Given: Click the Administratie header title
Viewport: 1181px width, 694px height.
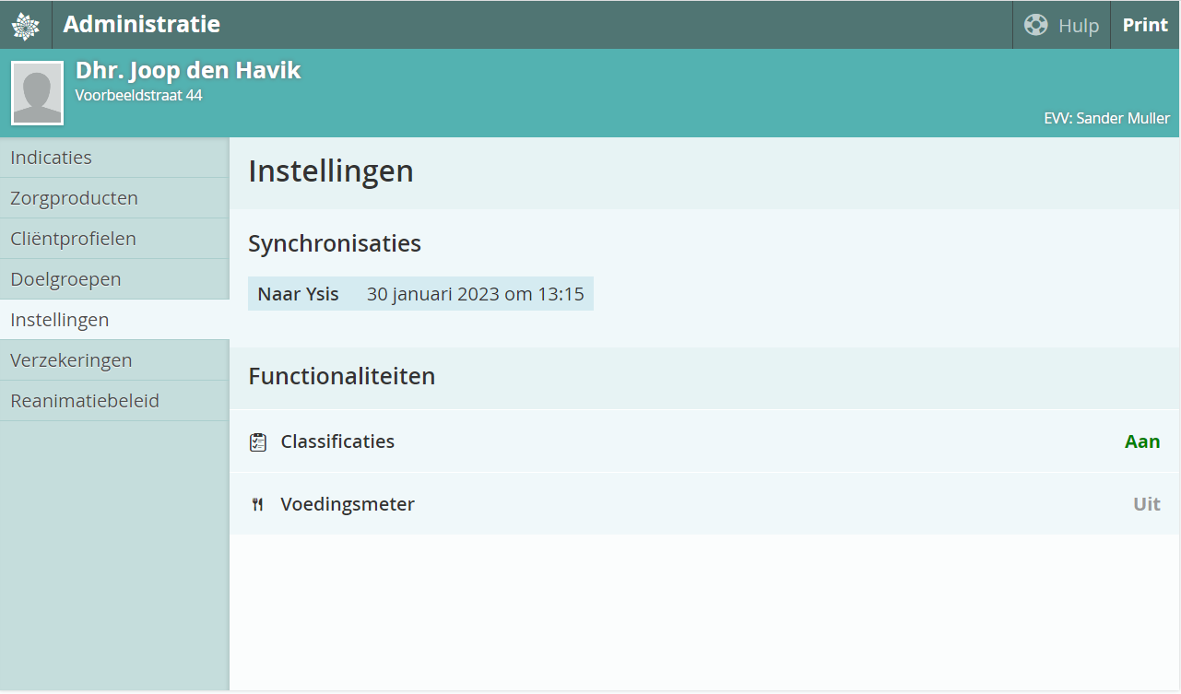Looking at the screenshot, I should pyautogui.click(x=141, y=25).
